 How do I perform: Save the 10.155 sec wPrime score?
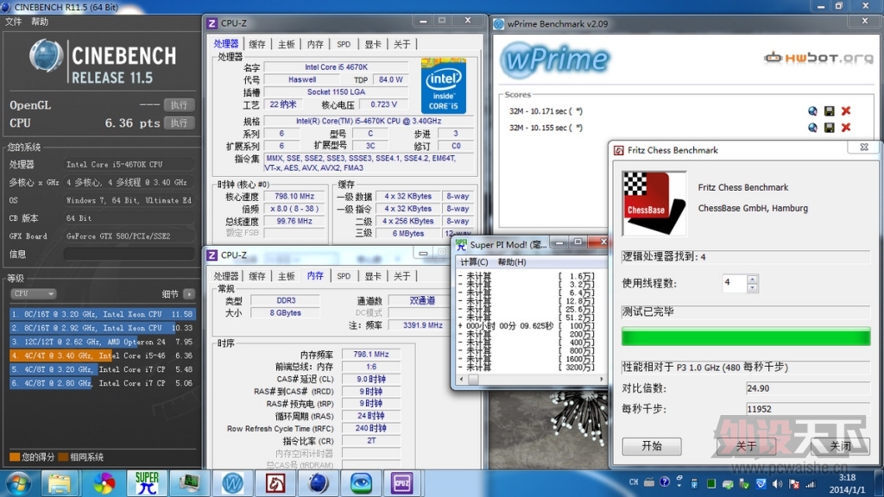(x=829, y=128)
